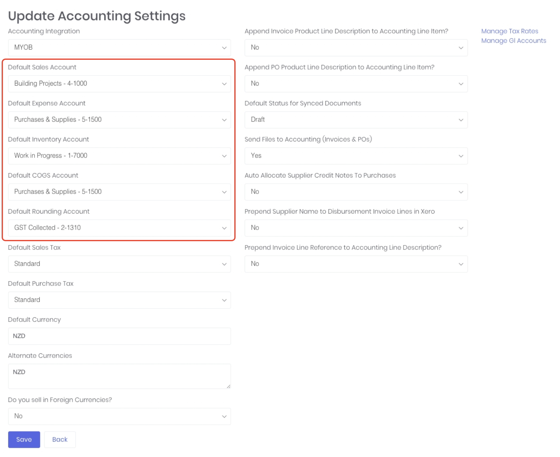Click the Update Accounting Settings heading
This screenshot has height=457, width=560.
pos(97,16)
